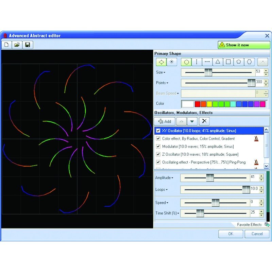Click the New file icon
Screen dimensions: 272x272
(x=6, y=45)
